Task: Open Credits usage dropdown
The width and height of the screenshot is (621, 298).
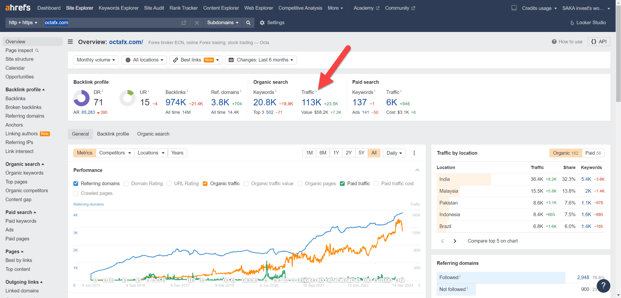Action: 539,8
